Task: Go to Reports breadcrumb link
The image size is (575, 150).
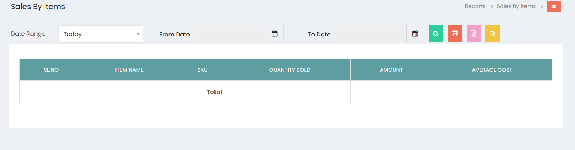Action: click(x=475, y=6)
